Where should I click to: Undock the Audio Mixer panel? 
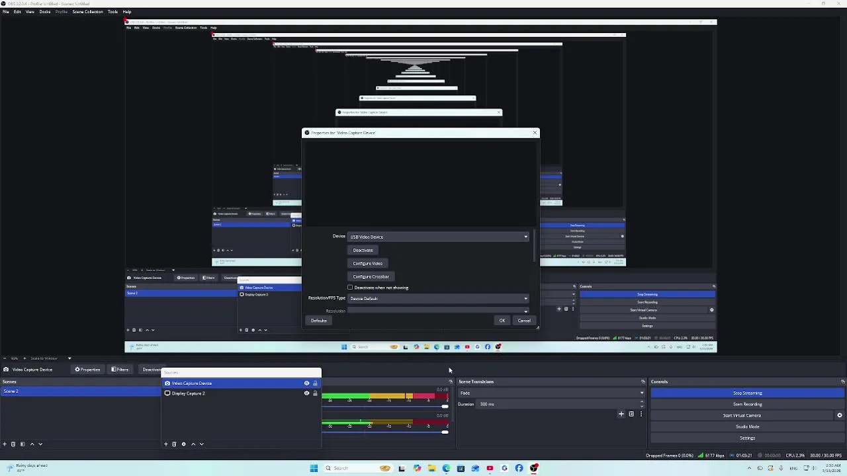click(451, 381)
